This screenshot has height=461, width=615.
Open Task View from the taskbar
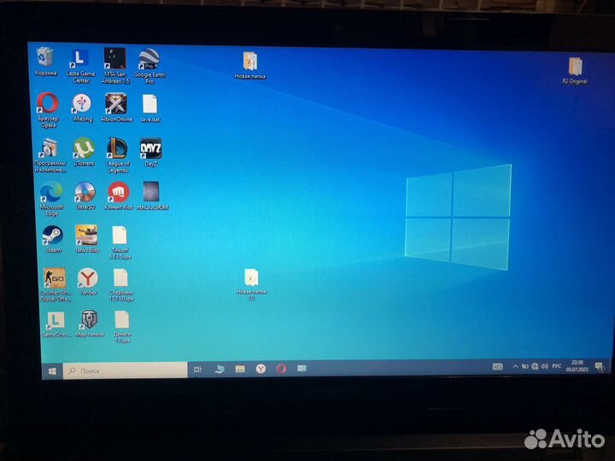tap(197, 370)
